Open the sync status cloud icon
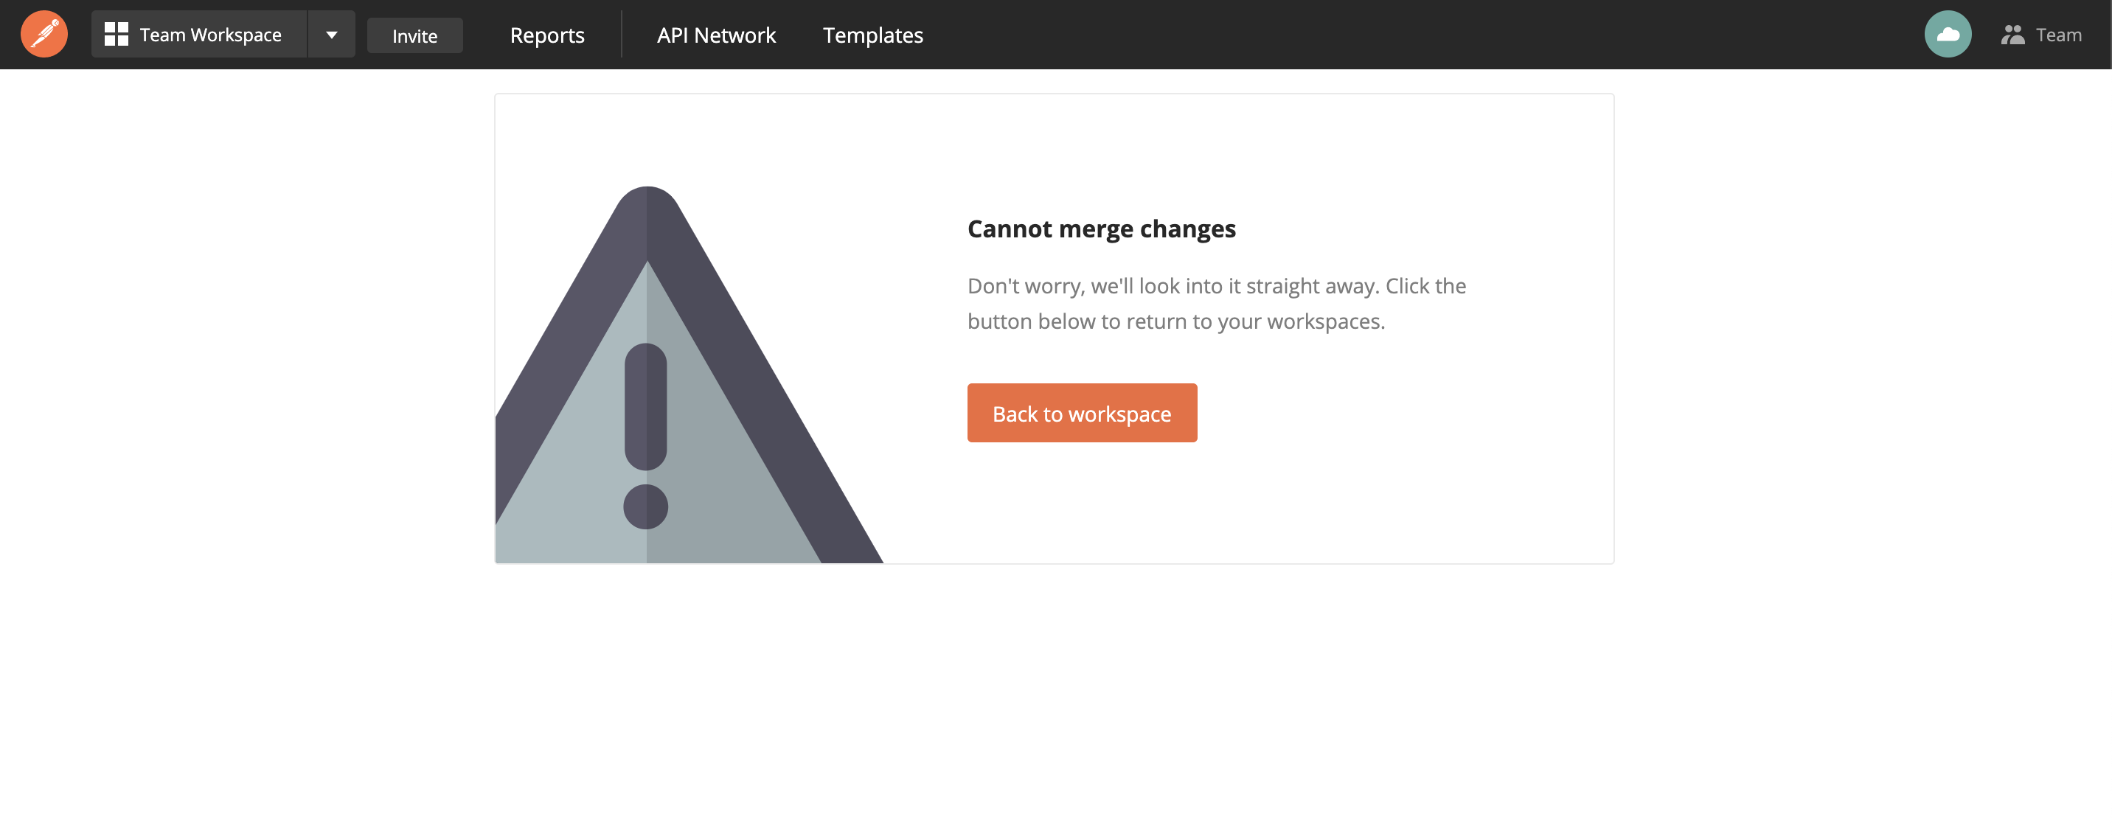Viewport: 2112px width, 836px height. pyautogui.click(x=1948, y=34)
